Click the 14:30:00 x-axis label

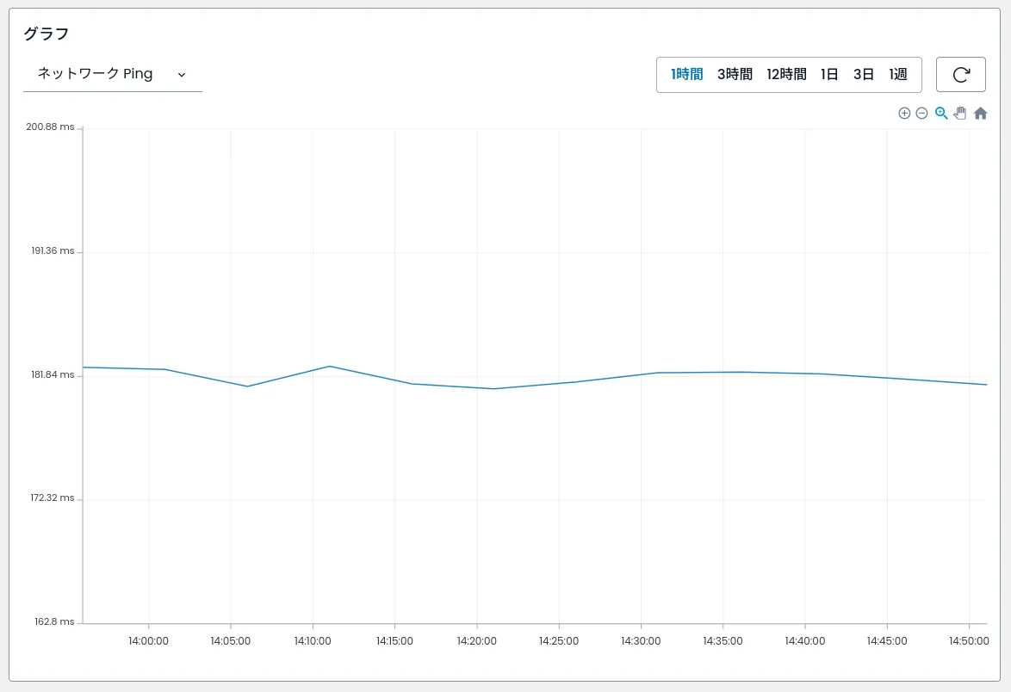[x=641, y=641]
